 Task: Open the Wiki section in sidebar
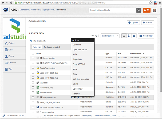click(14, 69)
